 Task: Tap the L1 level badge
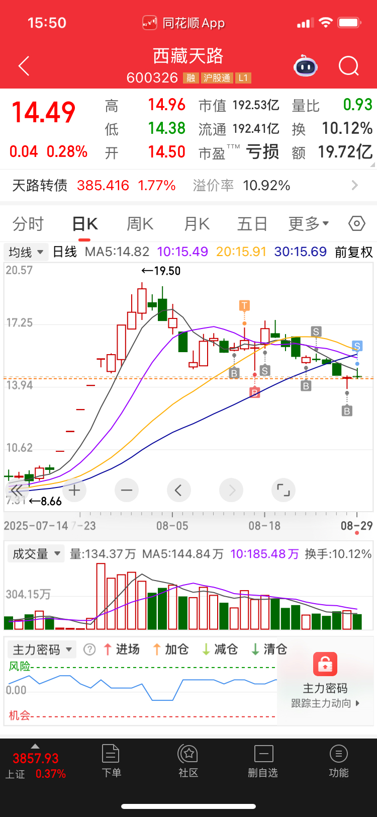coord(243,78)
